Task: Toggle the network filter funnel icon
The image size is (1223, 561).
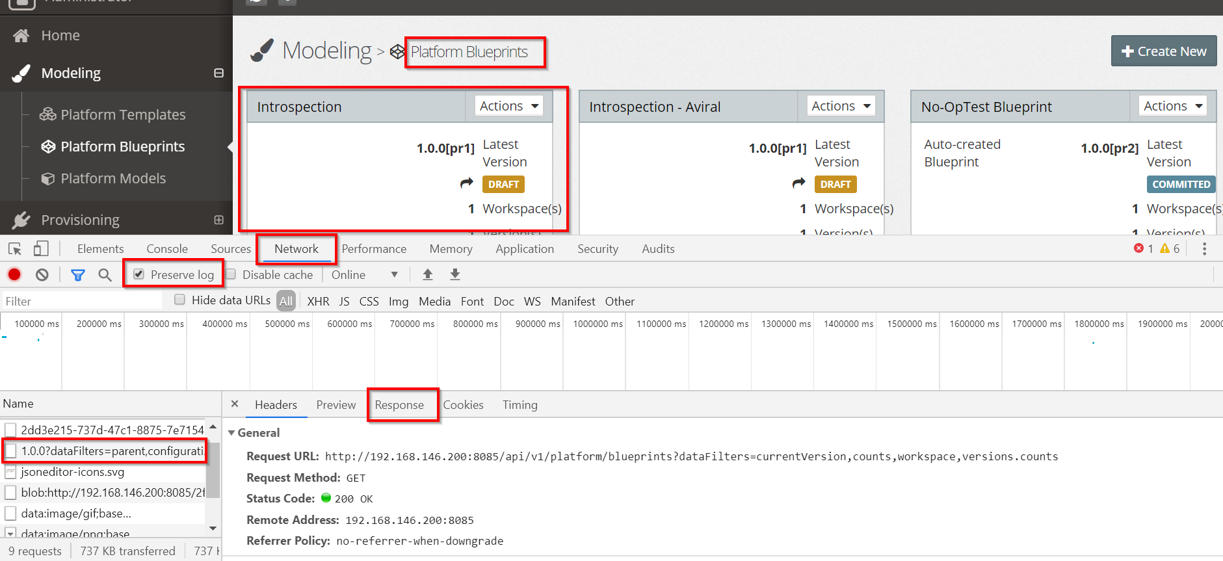Action: (x=78, y=275)
